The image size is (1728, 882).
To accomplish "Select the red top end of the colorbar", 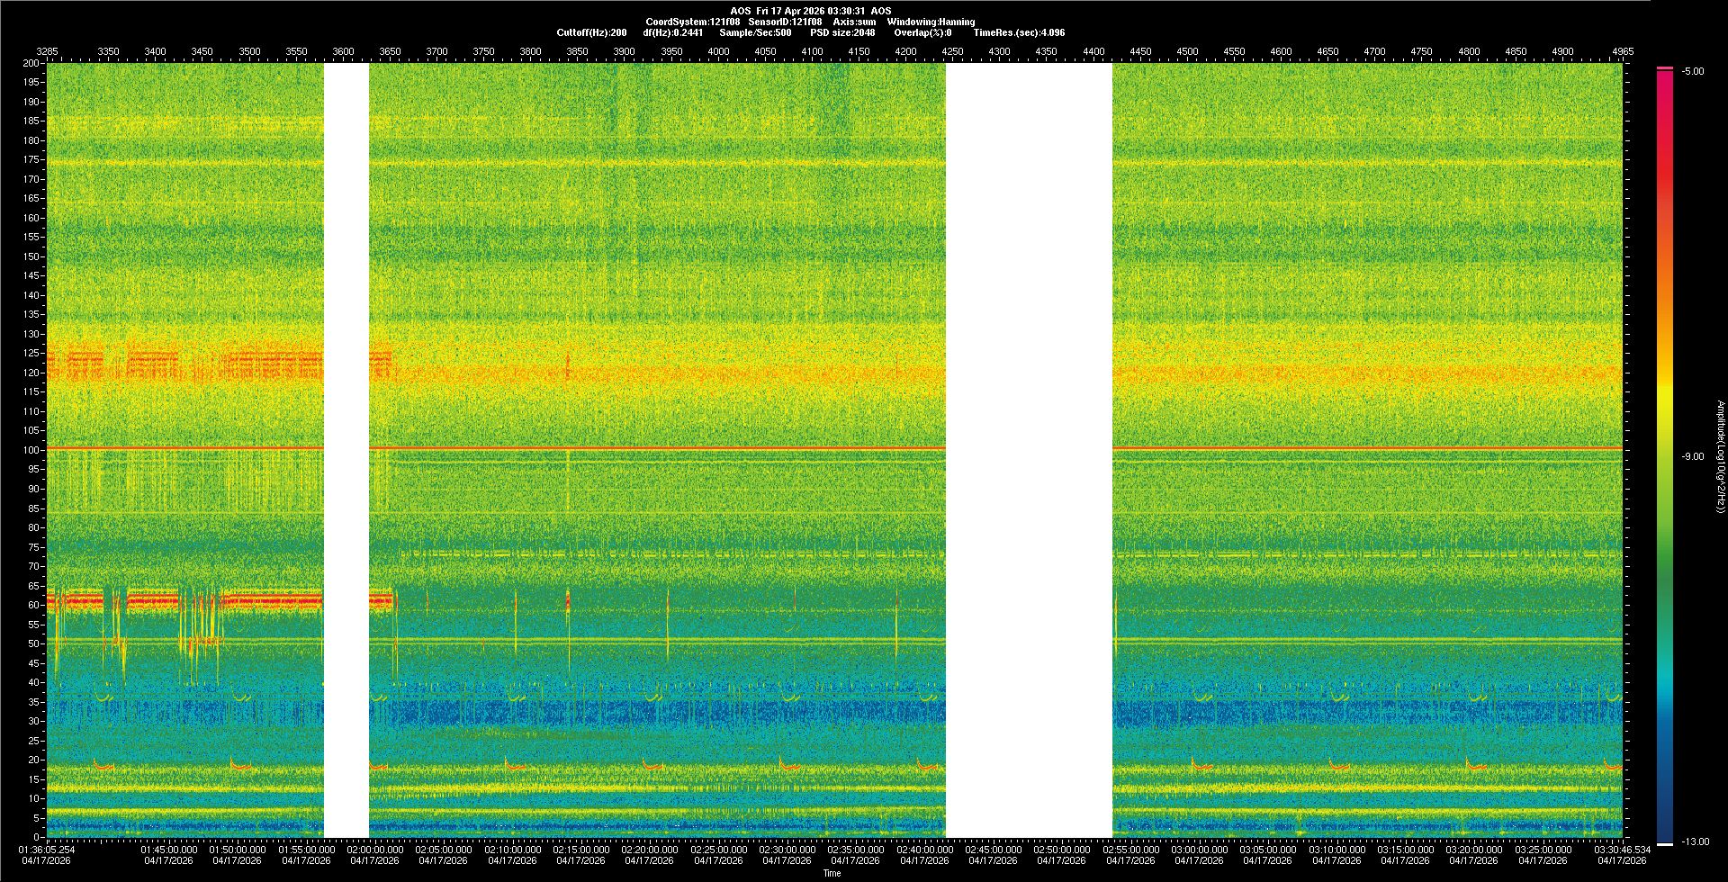I will click(x=1665, y=68).
